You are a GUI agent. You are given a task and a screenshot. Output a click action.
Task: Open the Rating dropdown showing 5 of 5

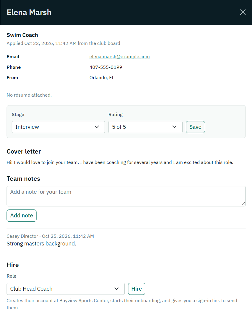coord(145,127)
